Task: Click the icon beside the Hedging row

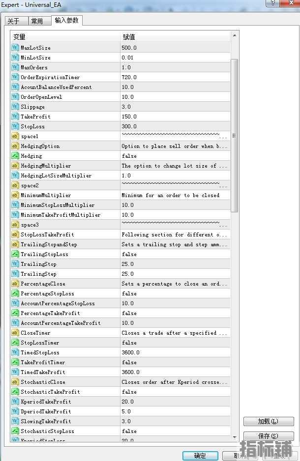Action: click(15, 156)
